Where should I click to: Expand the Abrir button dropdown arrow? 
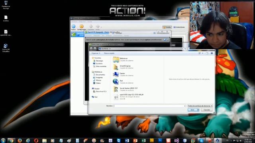click(198, 110)
